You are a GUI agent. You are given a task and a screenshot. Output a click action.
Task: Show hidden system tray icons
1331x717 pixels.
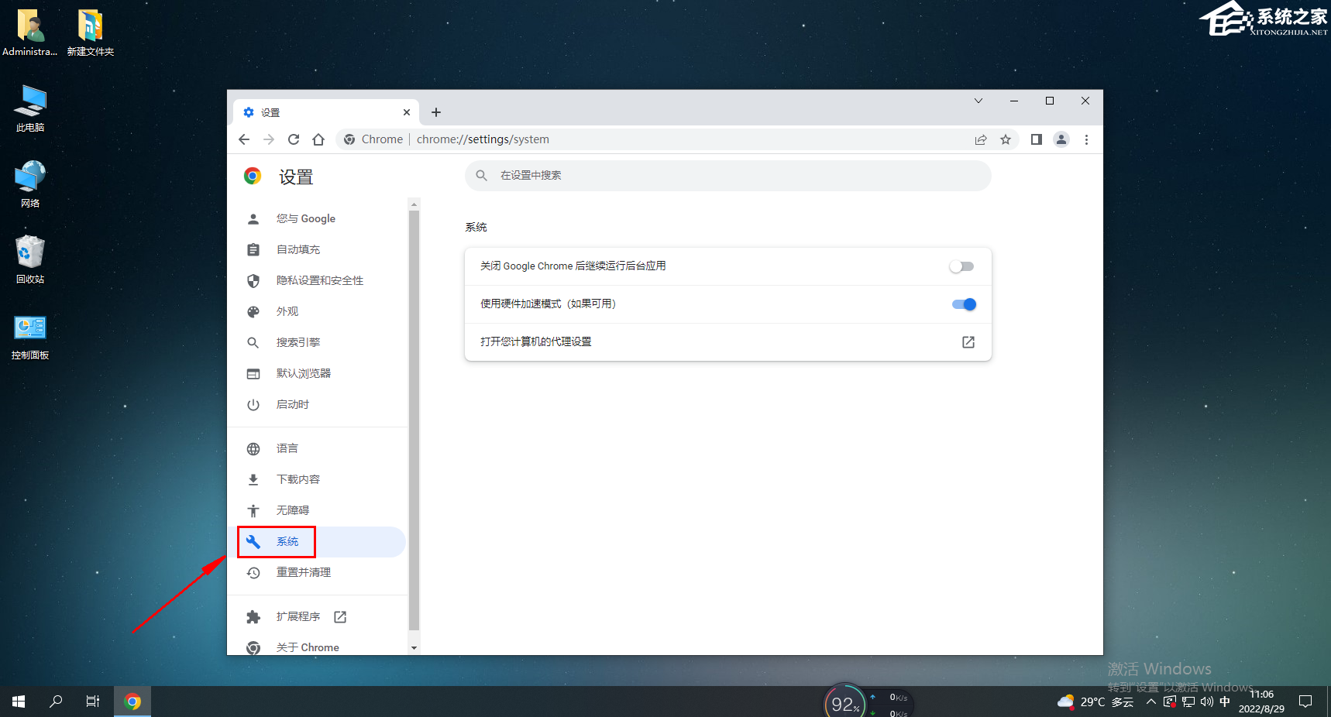coord(1151,702)
